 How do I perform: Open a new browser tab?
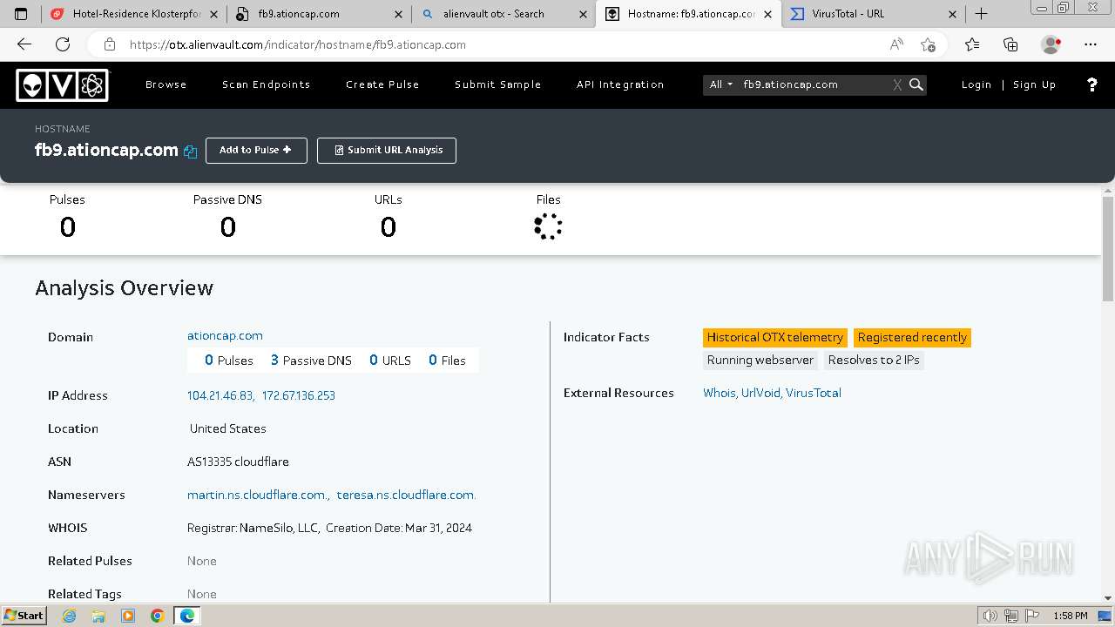(981, 14)
